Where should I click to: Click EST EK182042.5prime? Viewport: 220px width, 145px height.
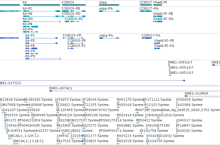point(38,100)
